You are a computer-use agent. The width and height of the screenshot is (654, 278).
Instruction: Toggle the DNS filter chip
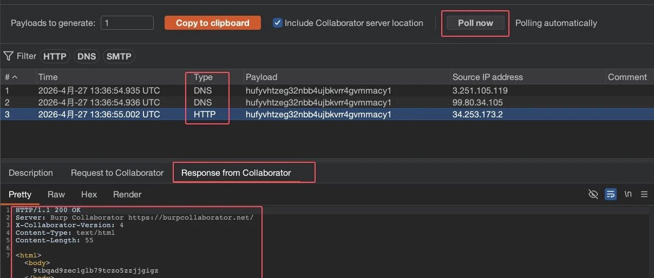point(87,56)
